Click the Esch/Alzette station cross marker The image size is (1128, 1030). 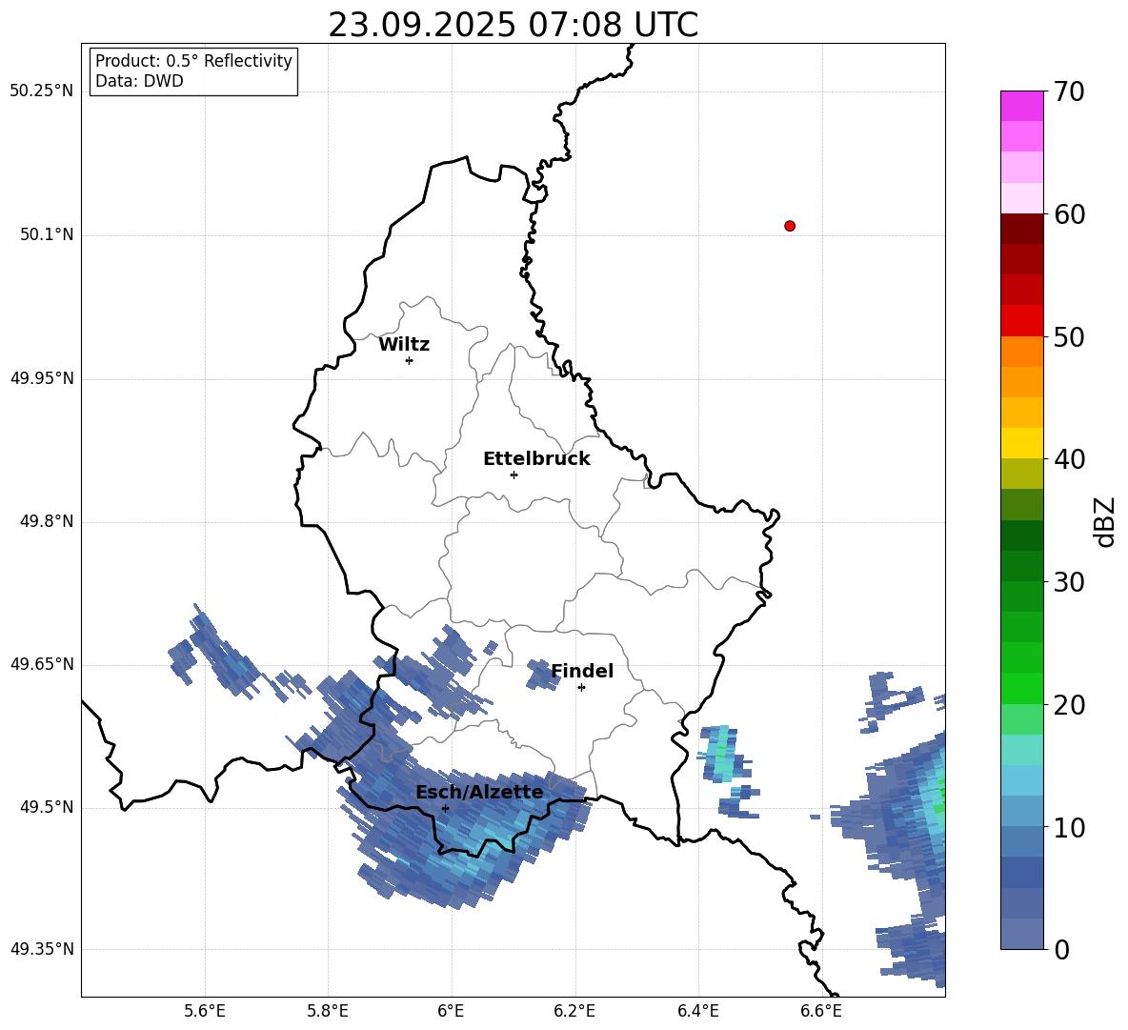pos(445,808)
